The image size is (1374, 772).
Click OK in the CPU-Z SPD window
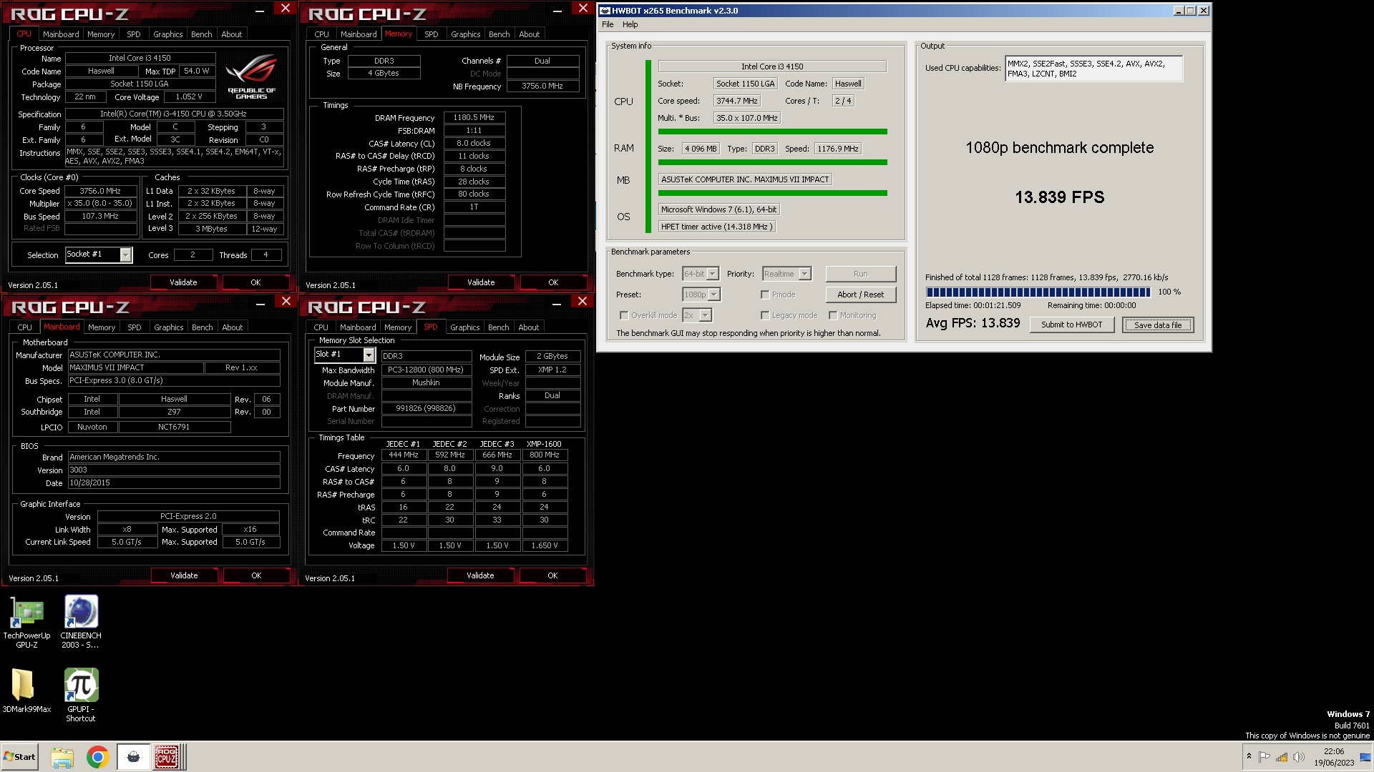(552, 575)
